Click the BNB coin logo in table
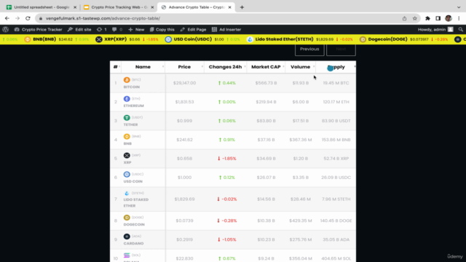 tap(127, 136)
